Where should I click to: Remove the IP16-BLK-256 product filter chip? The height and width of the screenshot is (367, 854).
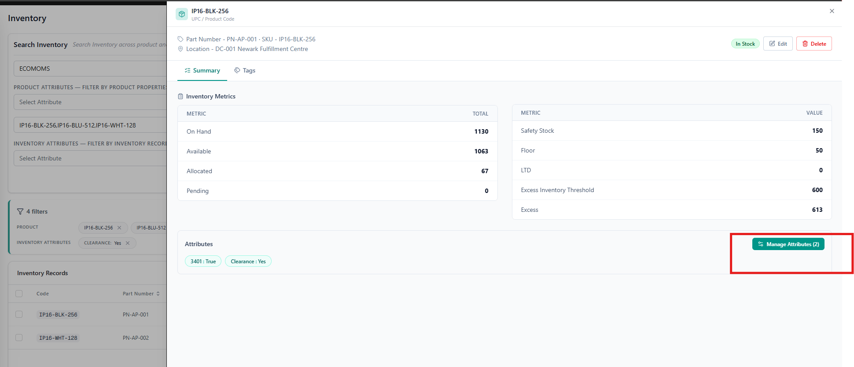[x=119, y=228]
